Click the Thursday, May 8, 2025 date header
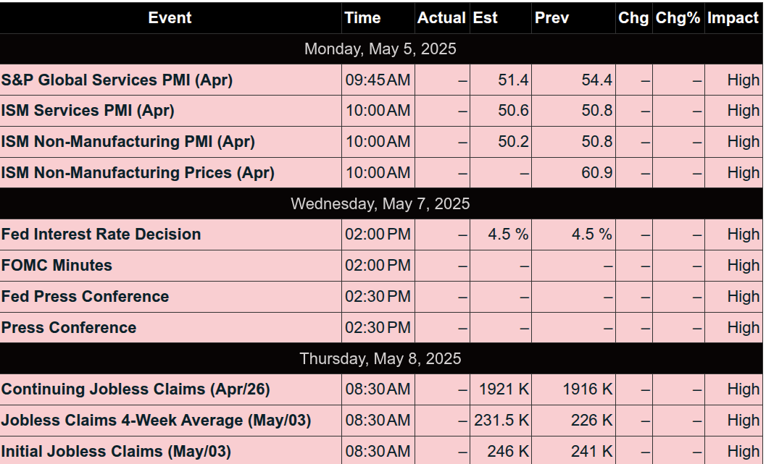The width and height of the screenshot is (766, 464). [x=381, y=358]
